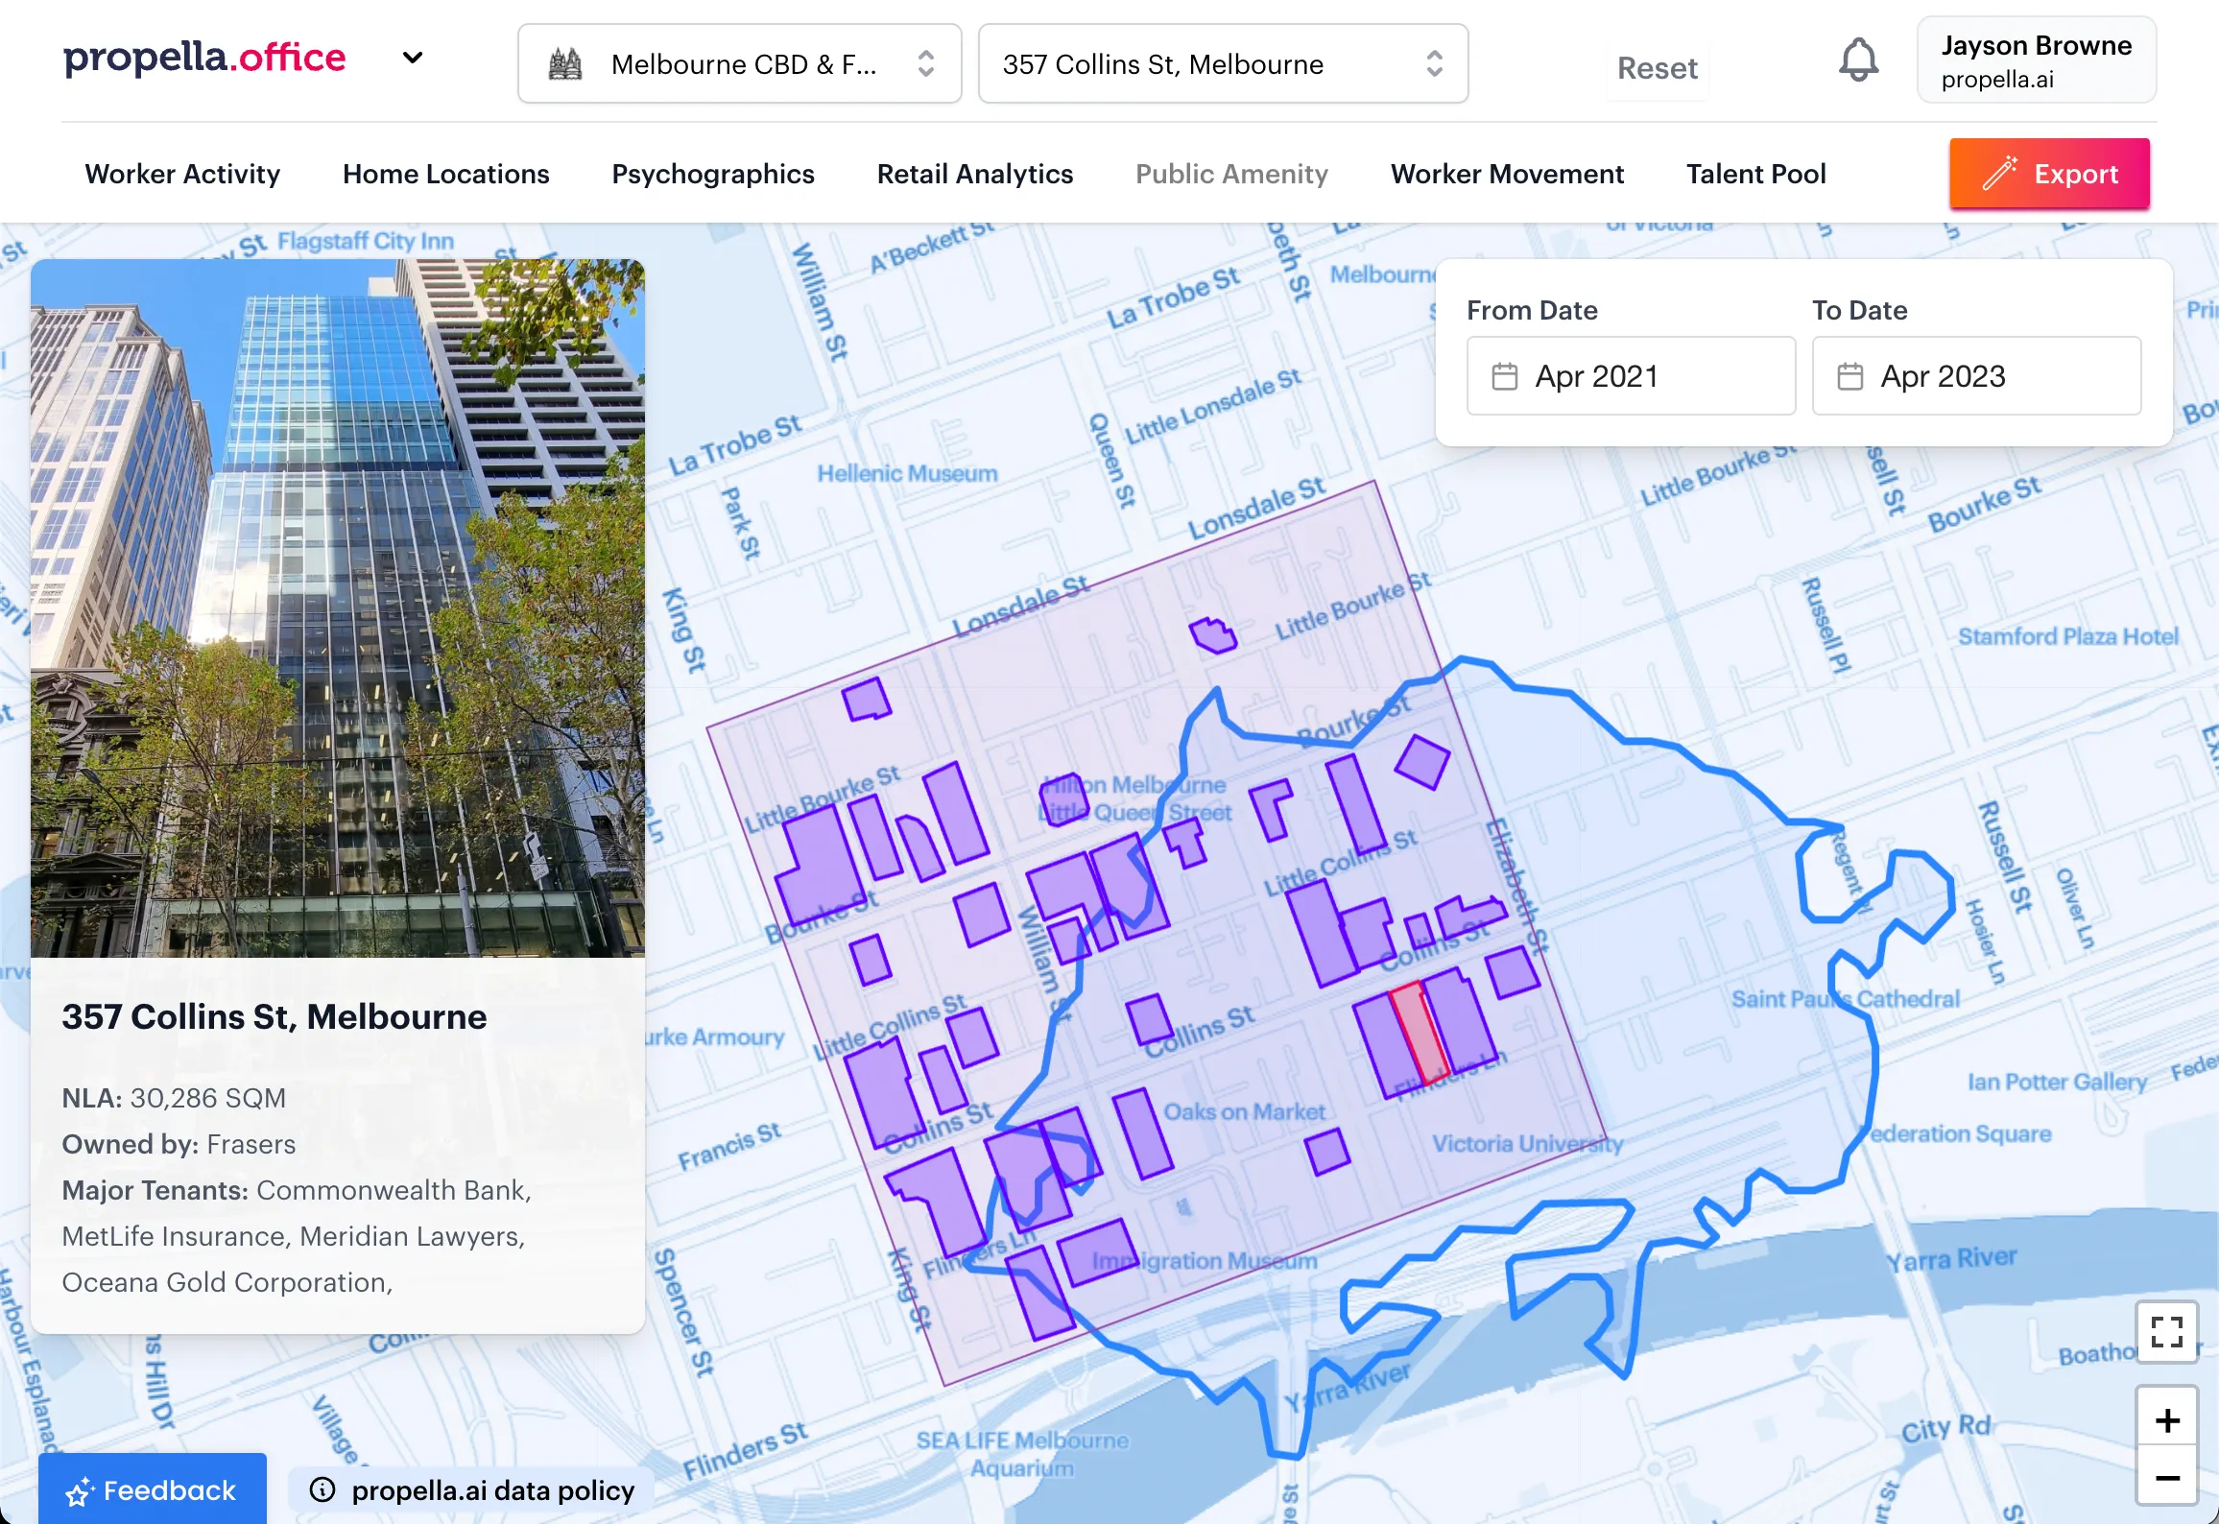Viewport: 2219px width, 1524px height.
Task: Click the info icon beside data policy
Action: pyautogui.click(x=322, y=1489)
